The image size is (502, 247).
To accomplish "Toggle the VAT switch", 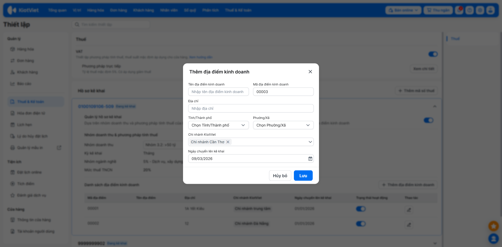I will [433, 54].
